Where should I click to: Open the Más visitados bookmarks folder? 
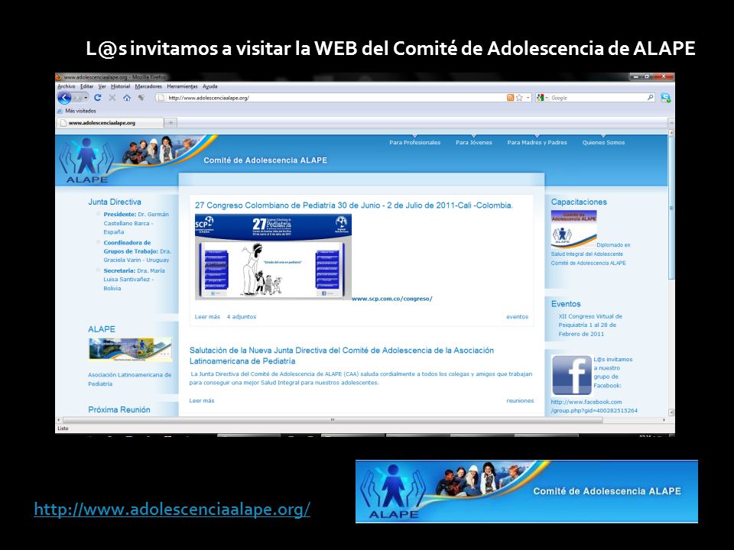[76, 111]
